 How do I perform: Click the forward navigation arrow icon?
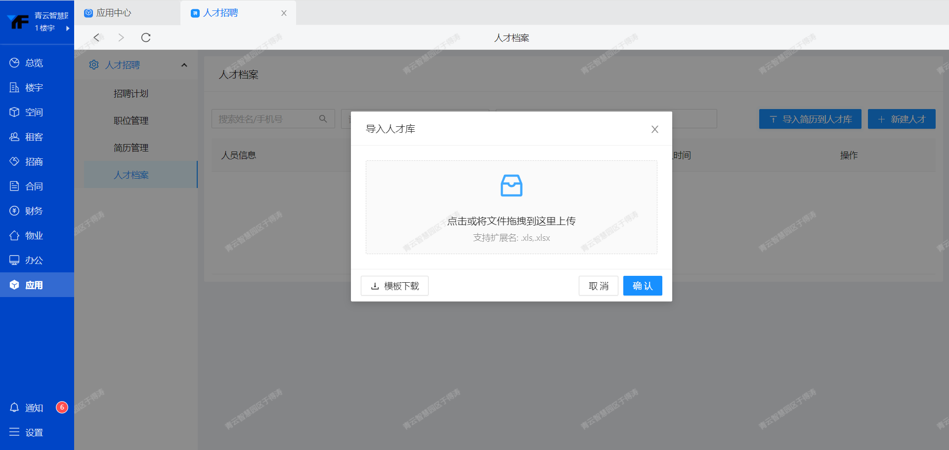coord(121,37)
